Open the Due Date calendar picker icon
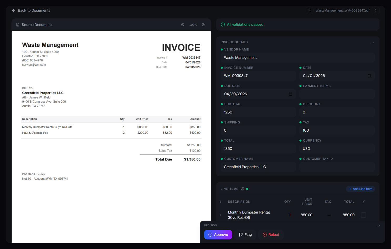 (x=290, y=94)
